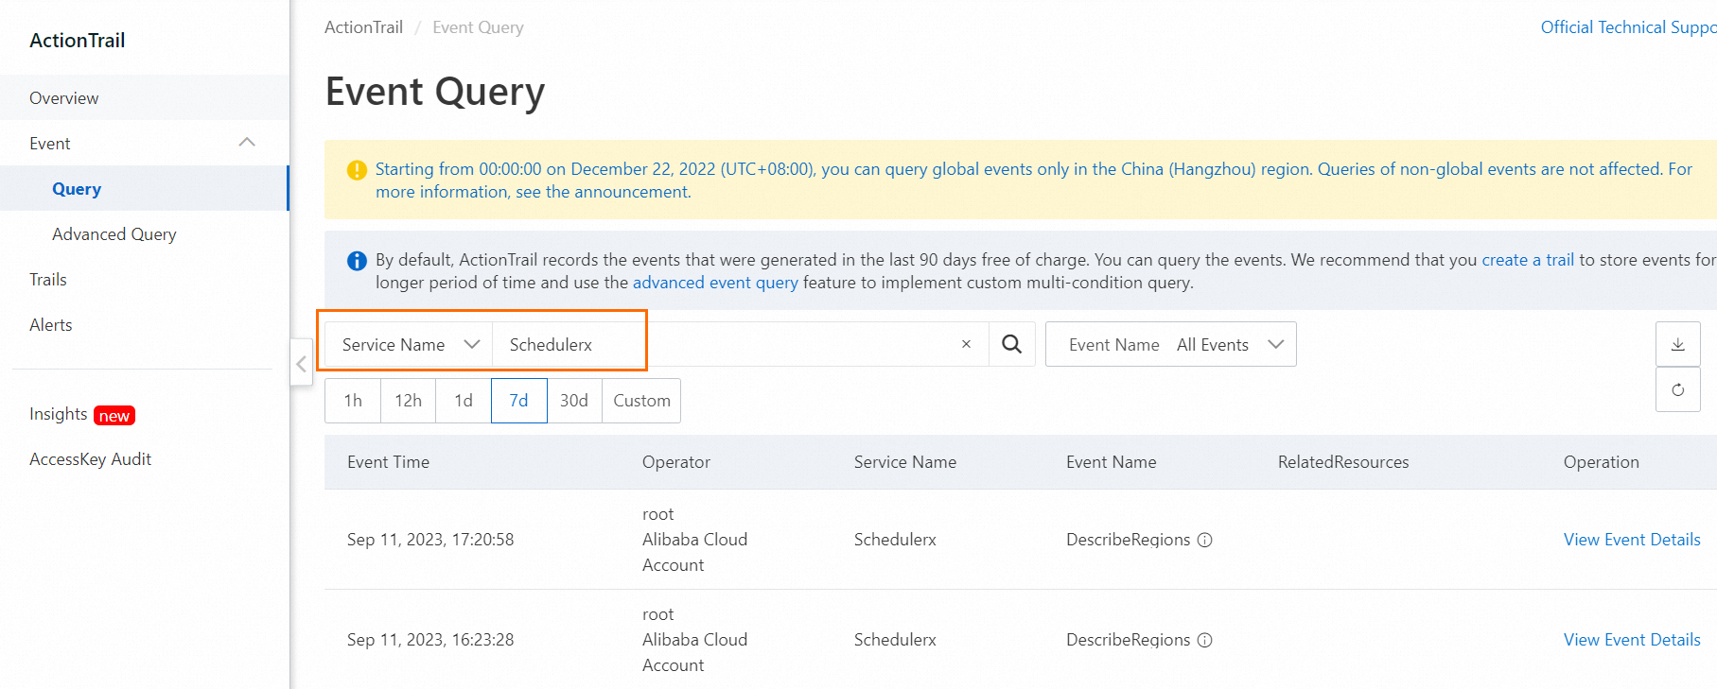View Event Details for 17:20:58 event
1717x689 pixels.
point(1631,540)
